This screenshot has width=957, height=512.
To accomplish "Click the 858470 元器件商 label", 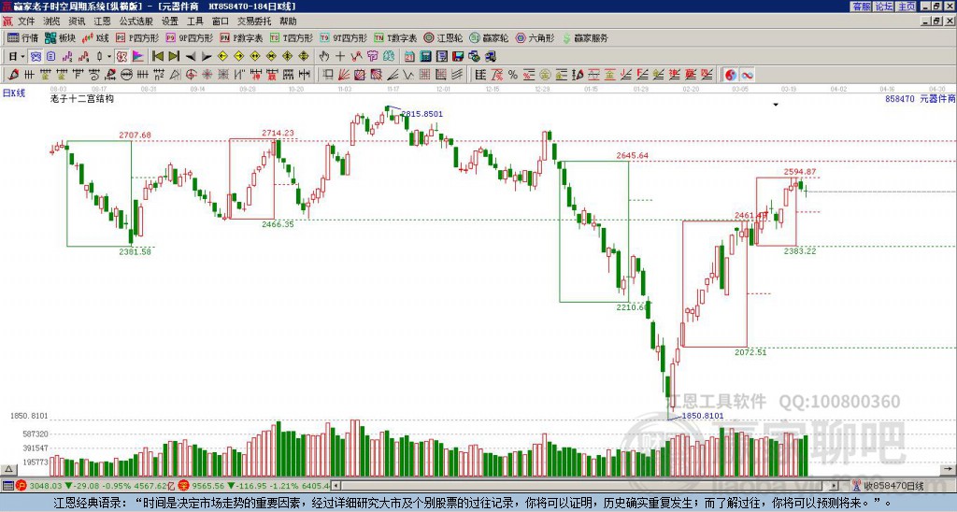I will click(x=921, y=98).
